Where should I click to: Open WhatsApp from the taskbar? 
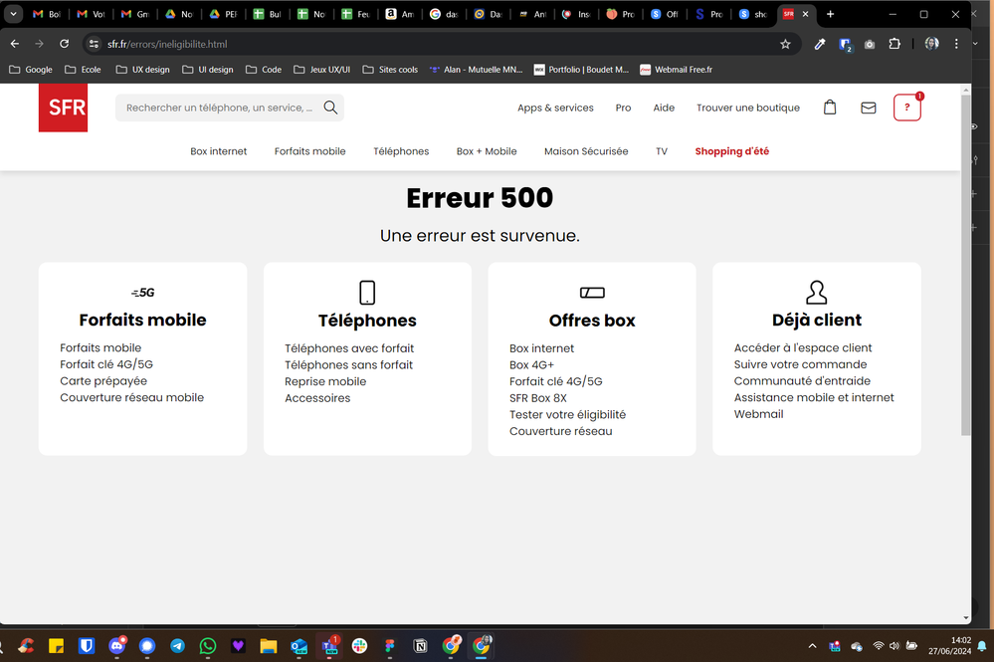(x=207, y=646)
